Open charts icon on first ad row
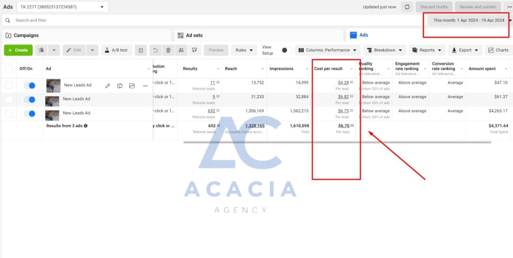The height and width of the screenshot is (258, 513). (x=132, y=86)
